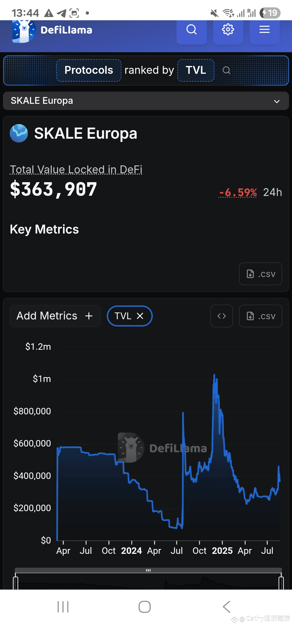Image resolution: width=292 pixels, height=626 pixels.
Task: Open the Add Metrics dropdown
Action: (x=55, y=316)
